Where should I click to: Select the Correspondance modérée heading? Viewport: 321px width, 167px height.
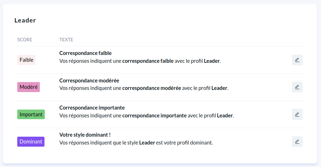89,80
